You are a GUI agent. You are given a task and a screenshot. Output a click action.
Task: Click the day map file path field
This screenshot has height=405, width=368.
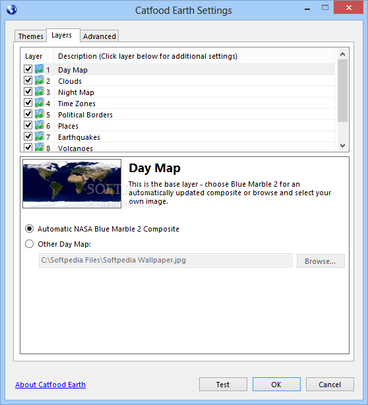click(166, 261)
